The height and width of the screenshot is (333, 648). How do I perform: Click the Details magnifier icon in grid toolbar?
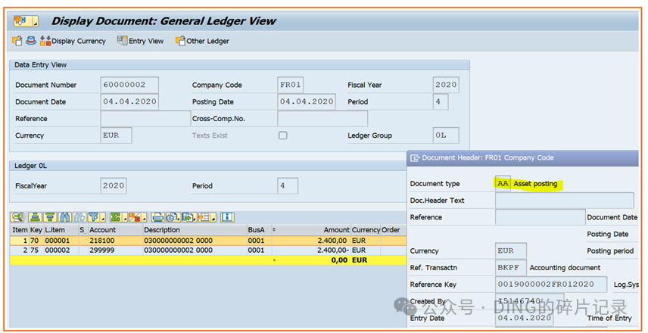pyautogui.click(x=17, y=217)
